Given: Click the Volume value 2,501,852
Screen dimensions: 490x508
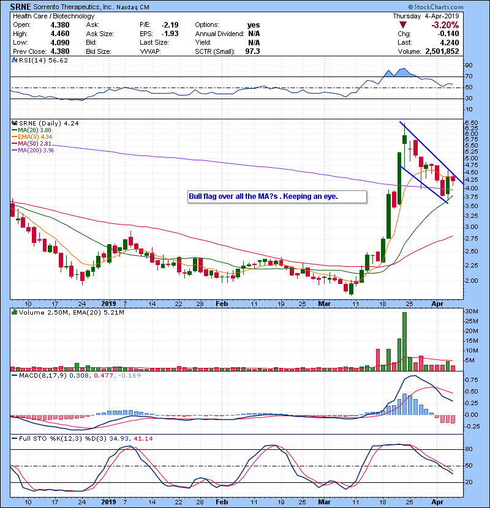Looking at the screenshot, I should pyautogui.click(x=442, y=51).
